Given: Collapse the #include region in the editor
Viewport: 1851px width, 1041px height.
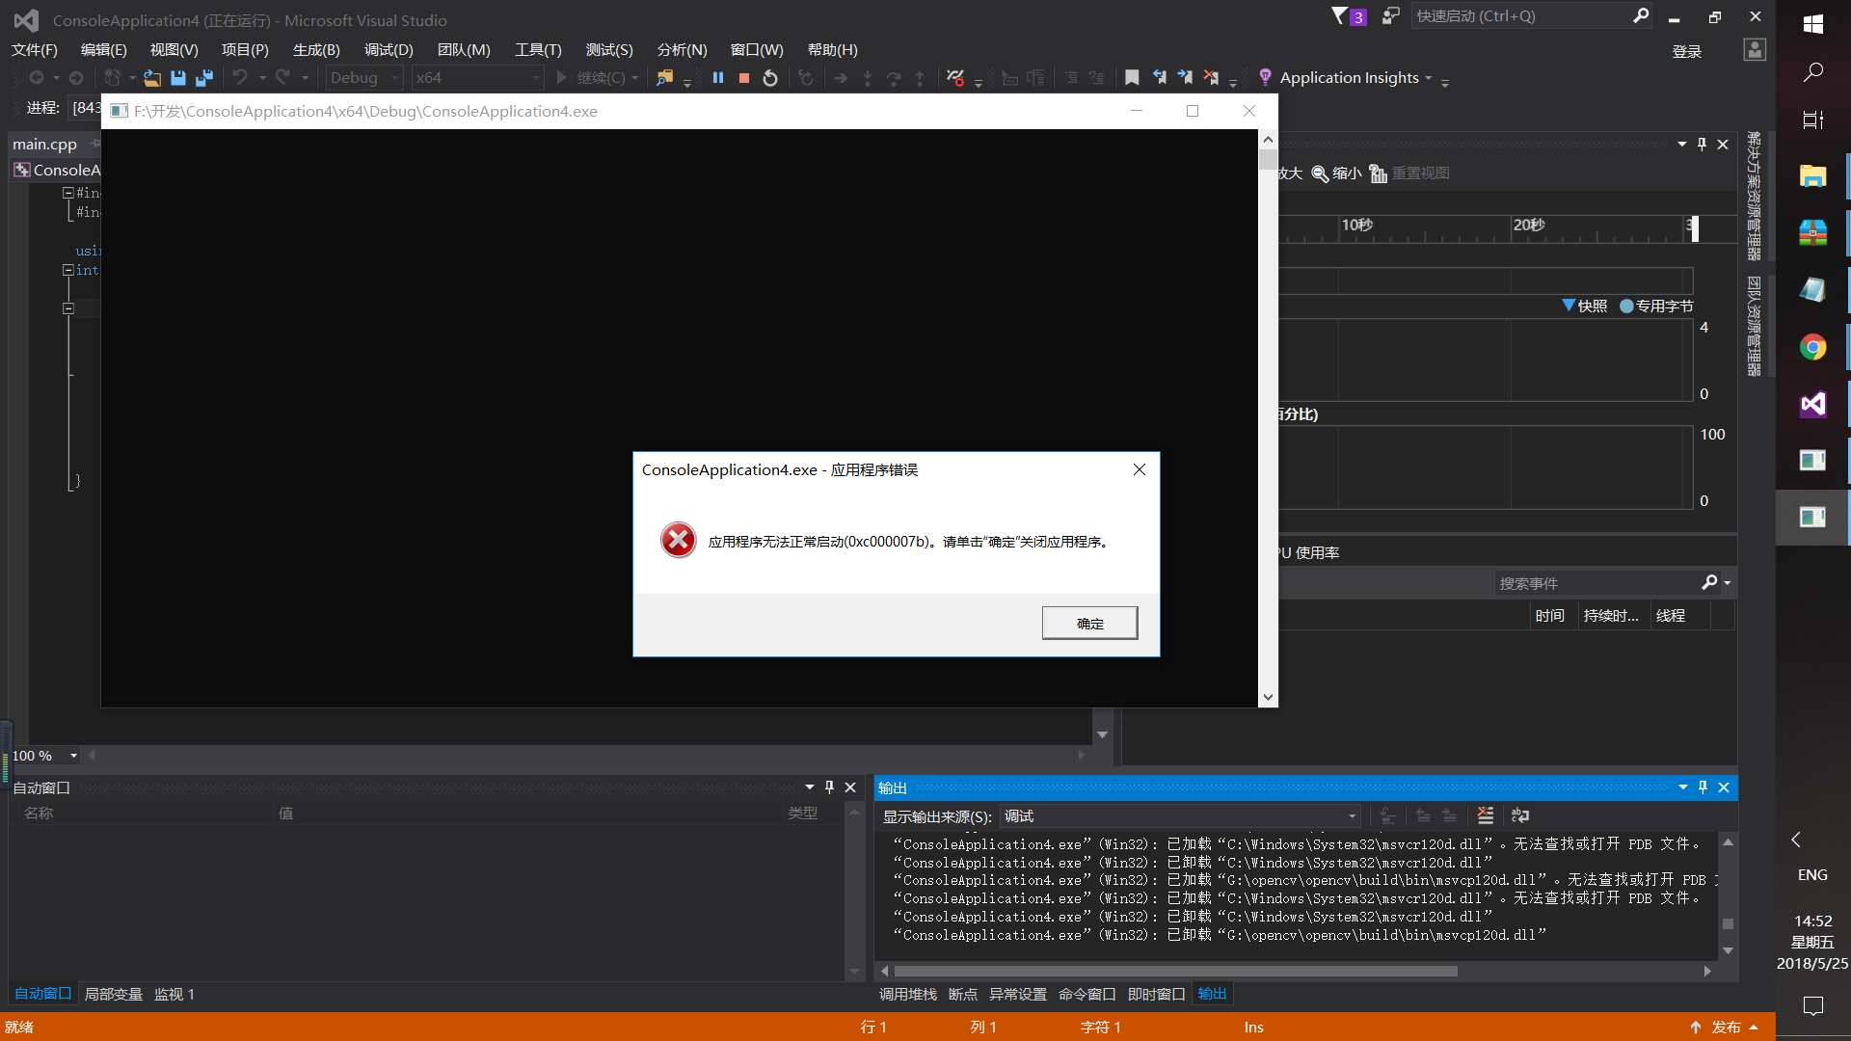Looking at the screenshot, I should (68, 193).
